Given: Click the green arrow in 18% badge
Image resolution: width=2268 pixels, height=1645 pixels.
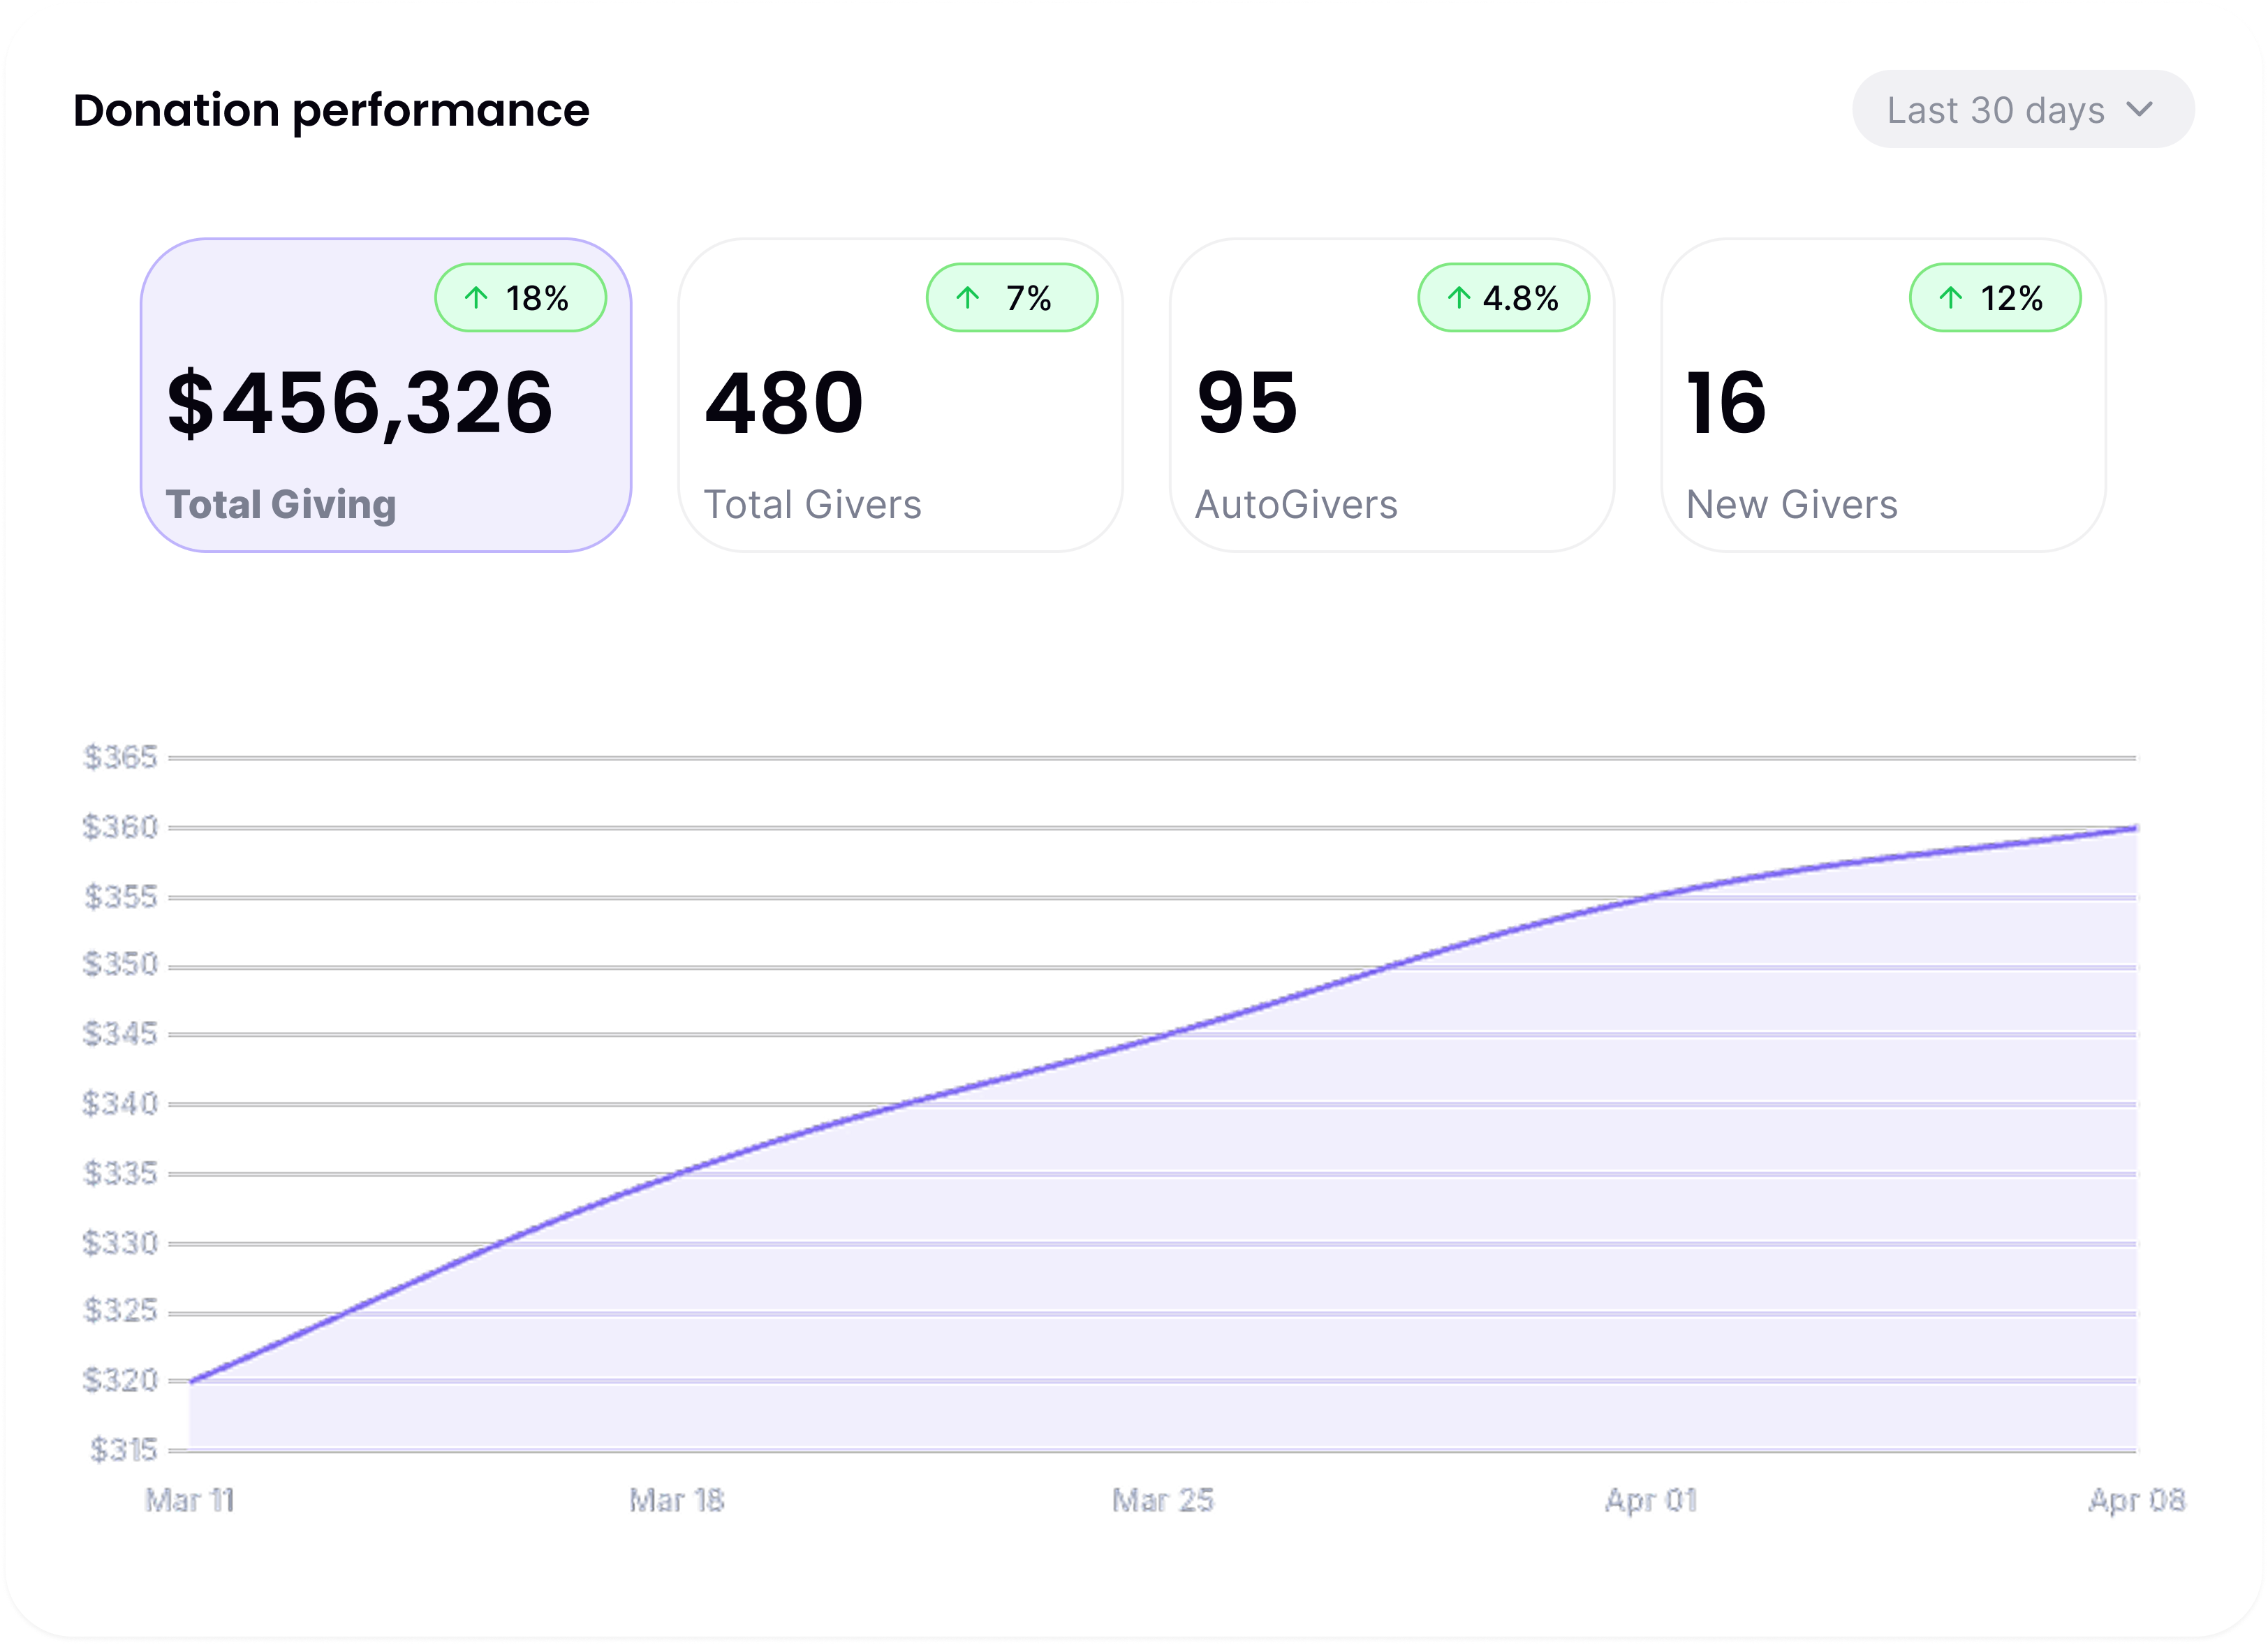Looking at the screenshot, I should 476,297.
